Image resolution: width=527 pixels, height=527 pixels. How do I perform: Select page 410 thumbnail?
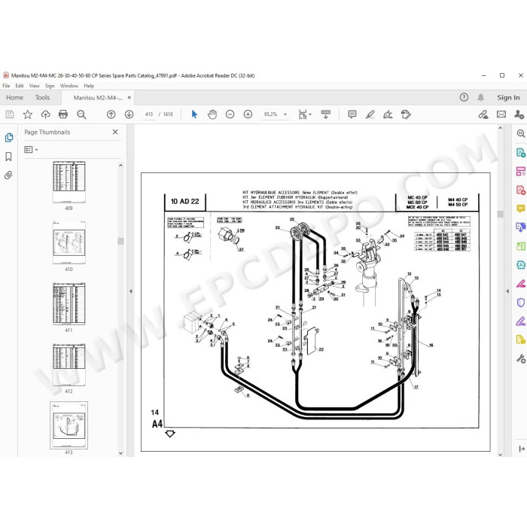coord(69,242)
